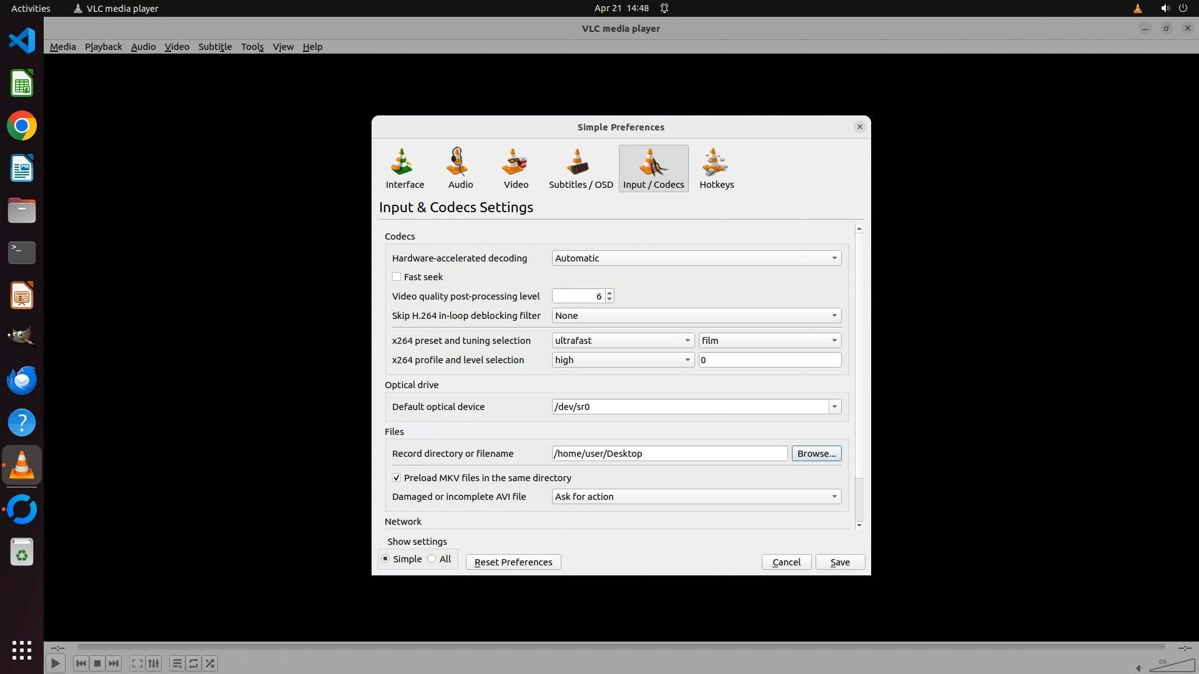Click the shuffle playback icon
Image resolution: width=1199 pixels, height=674 pixels.
[x=210, y=663]
